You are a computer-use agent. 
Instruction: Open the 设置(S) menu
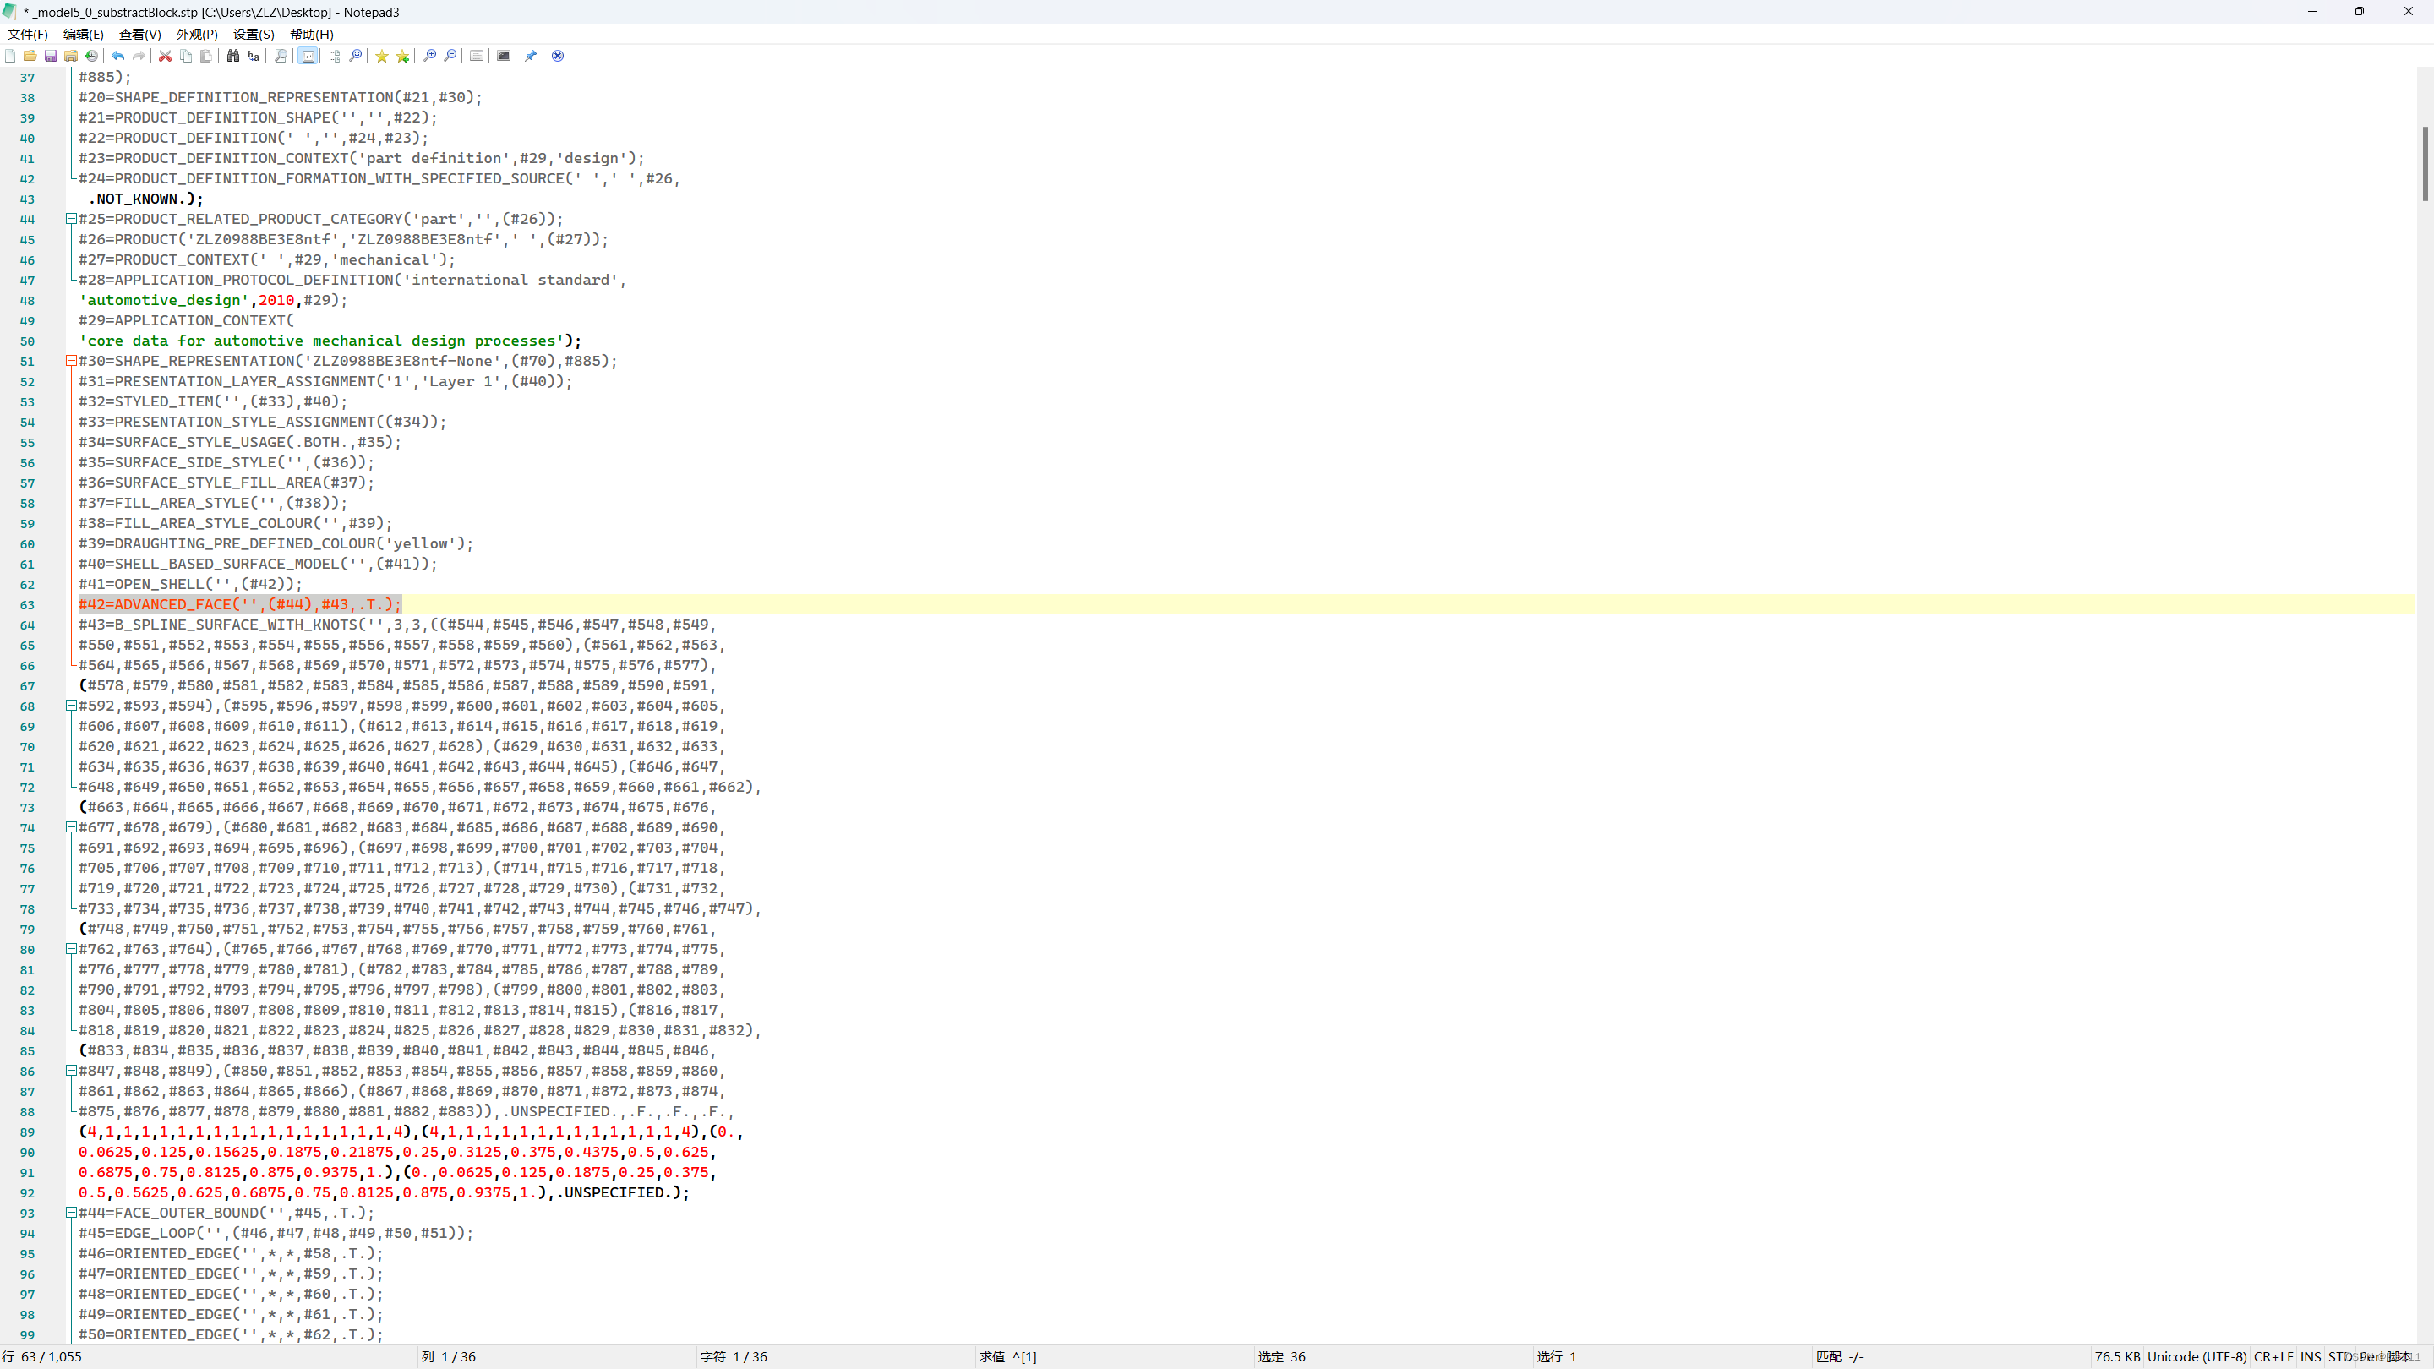(254, 34)
